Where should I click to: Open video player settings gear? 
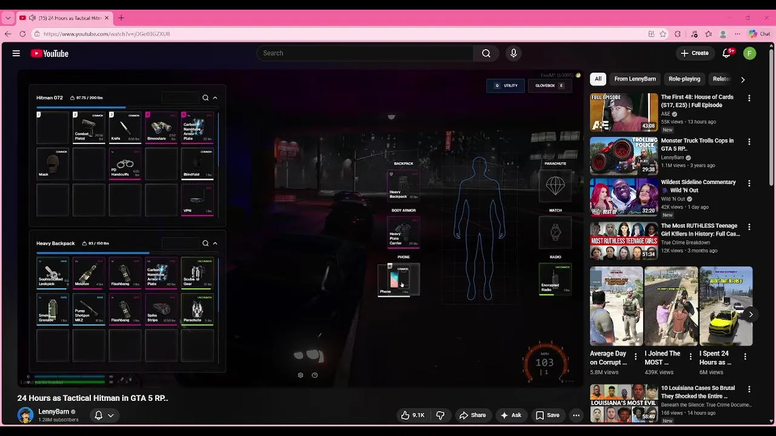coord(300,375)
